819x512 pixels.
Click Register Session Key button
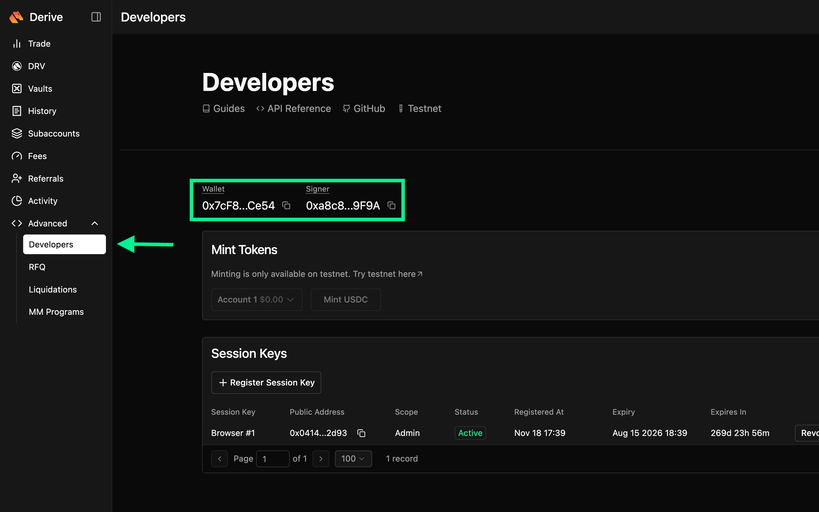pyautogui.click(x=266, y=383)
